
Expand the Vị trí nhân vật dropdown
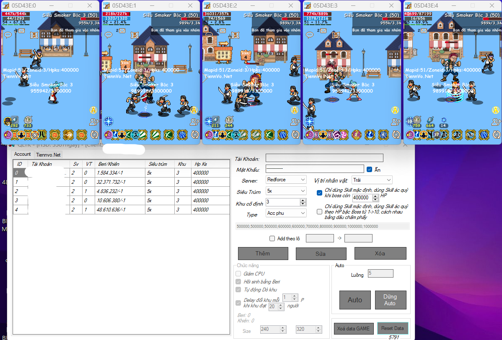pyautogui.click(x=372, y=180)
